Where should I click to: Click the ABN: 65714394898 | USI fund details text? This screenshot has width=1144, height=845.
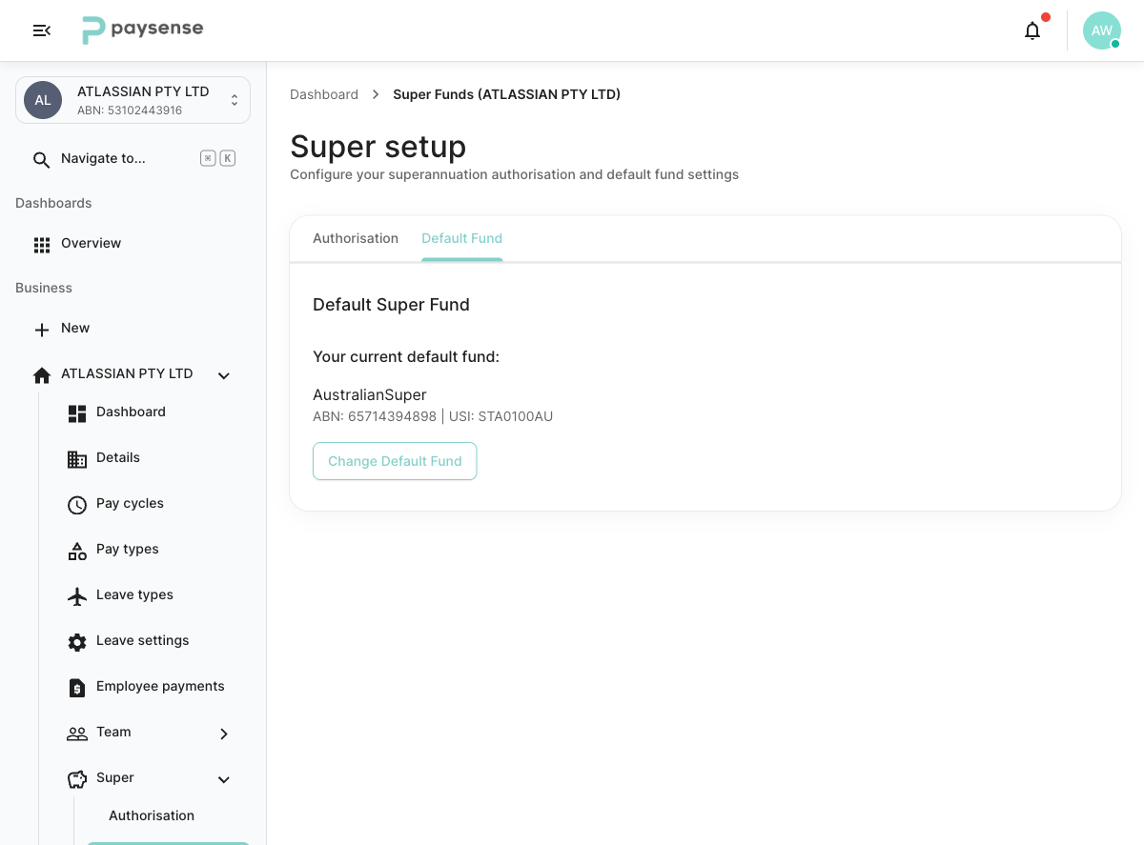click(x=433, y=416)
